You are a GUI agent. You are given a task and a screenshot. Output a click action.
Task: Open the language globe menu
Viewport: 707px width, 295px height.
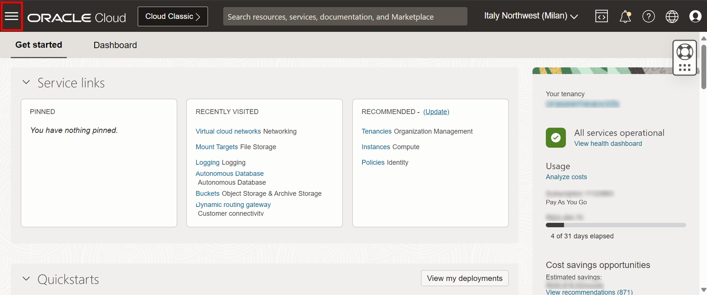tap(672, 17)
